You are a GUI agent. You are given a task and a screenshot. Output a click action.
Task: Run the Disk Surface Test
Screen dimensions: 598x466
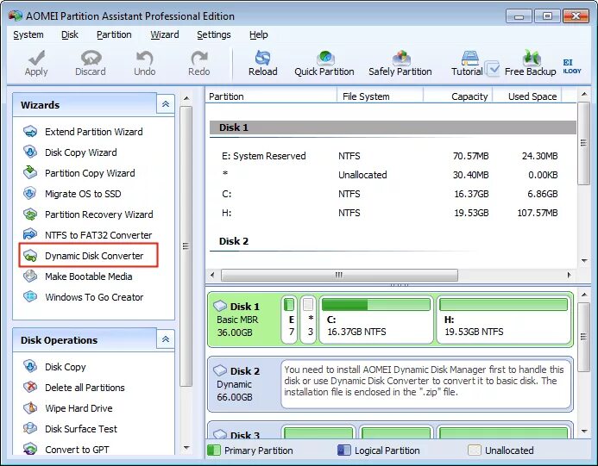(x=81, y=429)
